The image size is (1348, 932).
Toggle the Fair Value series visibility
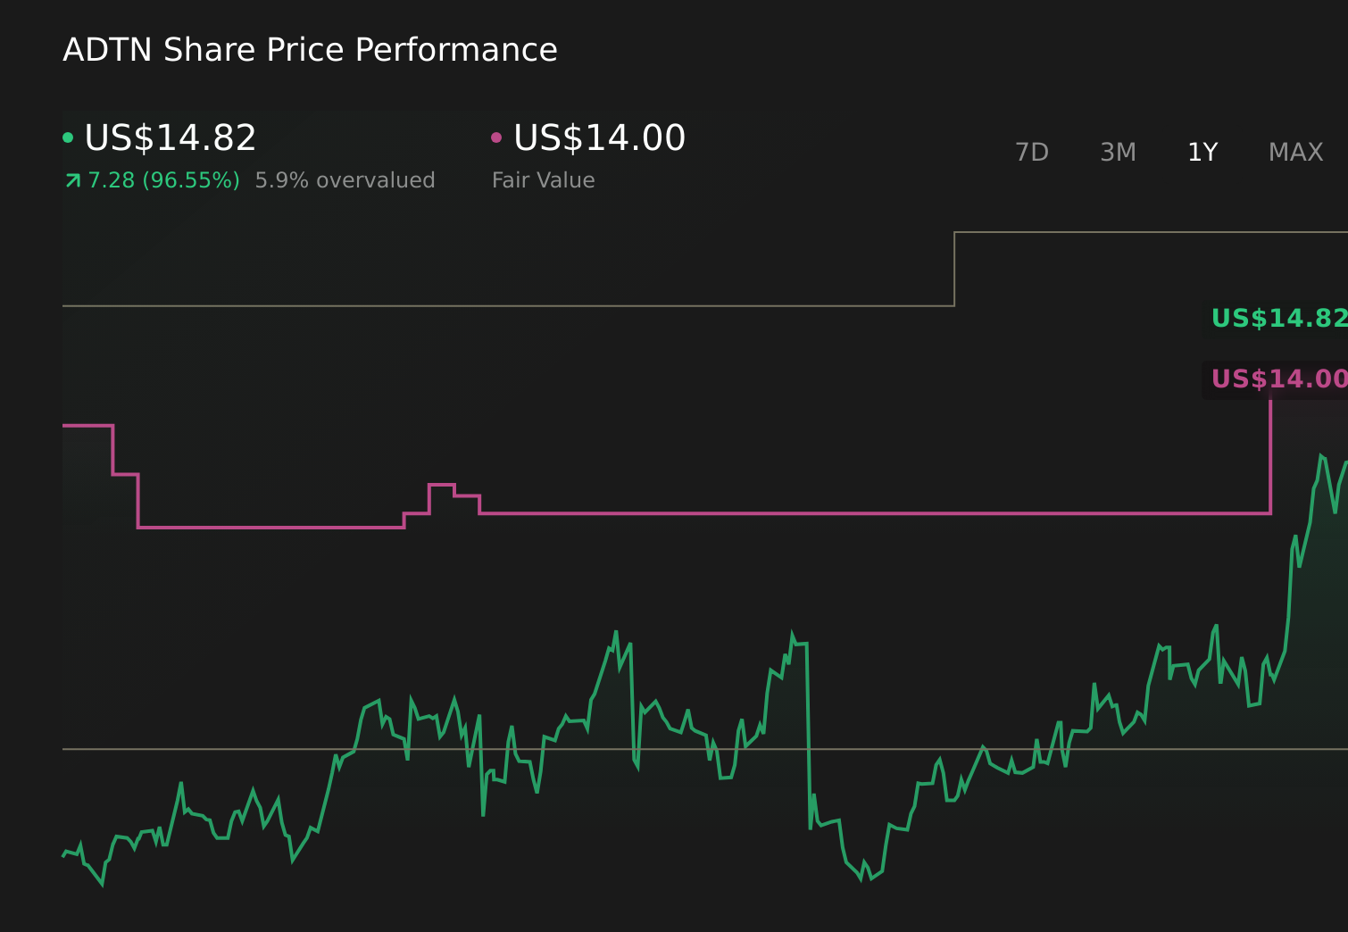pyautogui.click(x=599, y=137)
